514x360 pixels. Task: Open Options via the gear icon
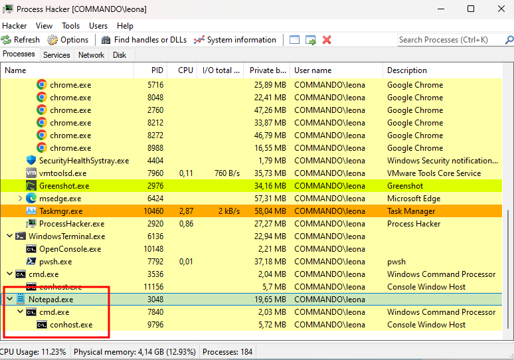52,40
